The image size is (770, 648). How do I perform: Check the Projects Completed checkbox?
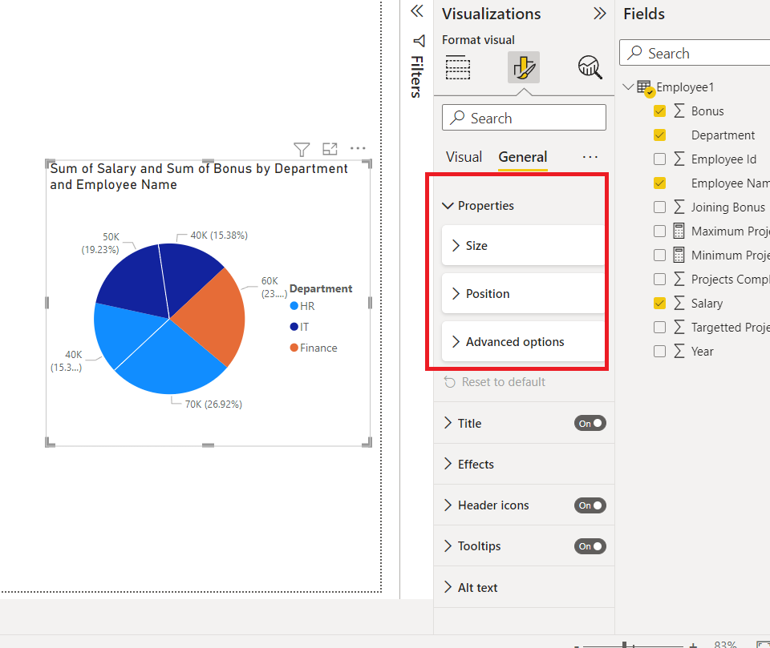659,279
